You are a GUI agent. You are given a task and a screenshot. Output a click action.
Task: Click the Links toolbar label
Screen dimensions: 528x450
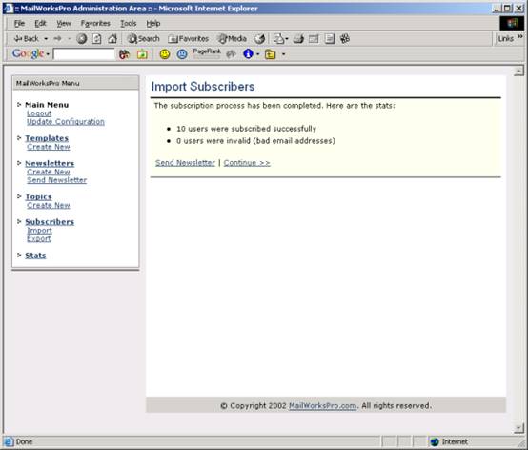pos(506,39)
